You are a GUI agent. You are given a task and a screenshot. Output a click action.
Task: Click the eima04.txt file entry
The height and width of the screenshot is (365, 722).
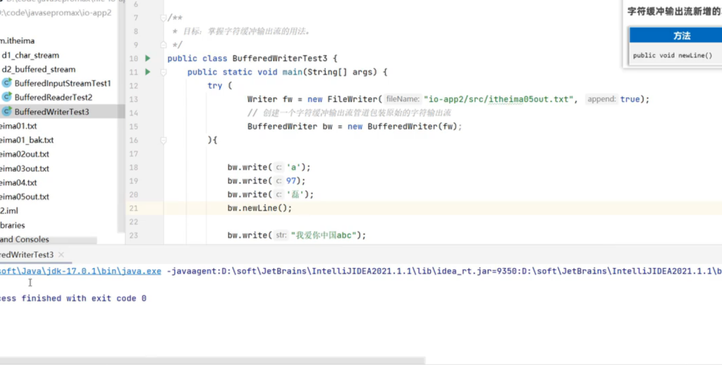[x=18, y=183]
